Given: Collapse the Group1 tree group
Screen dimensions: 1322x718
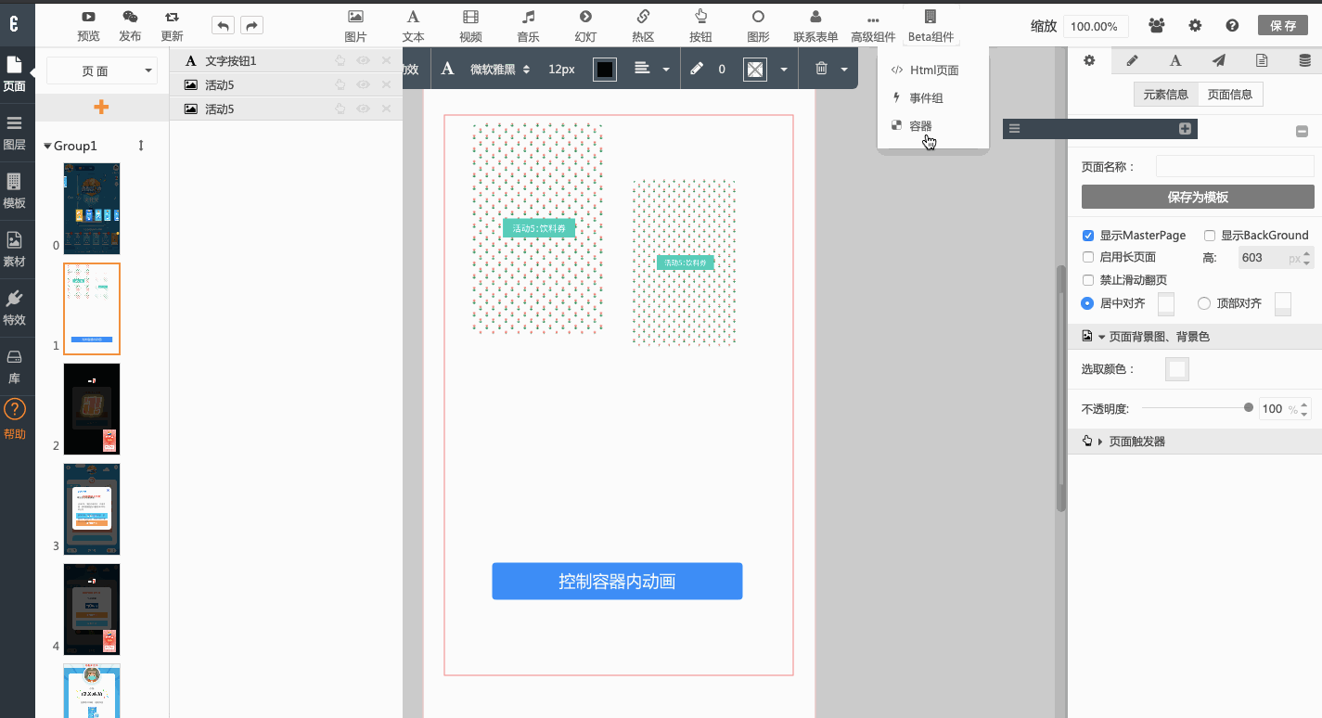Looking at the screenshot, I should point(48,147).
